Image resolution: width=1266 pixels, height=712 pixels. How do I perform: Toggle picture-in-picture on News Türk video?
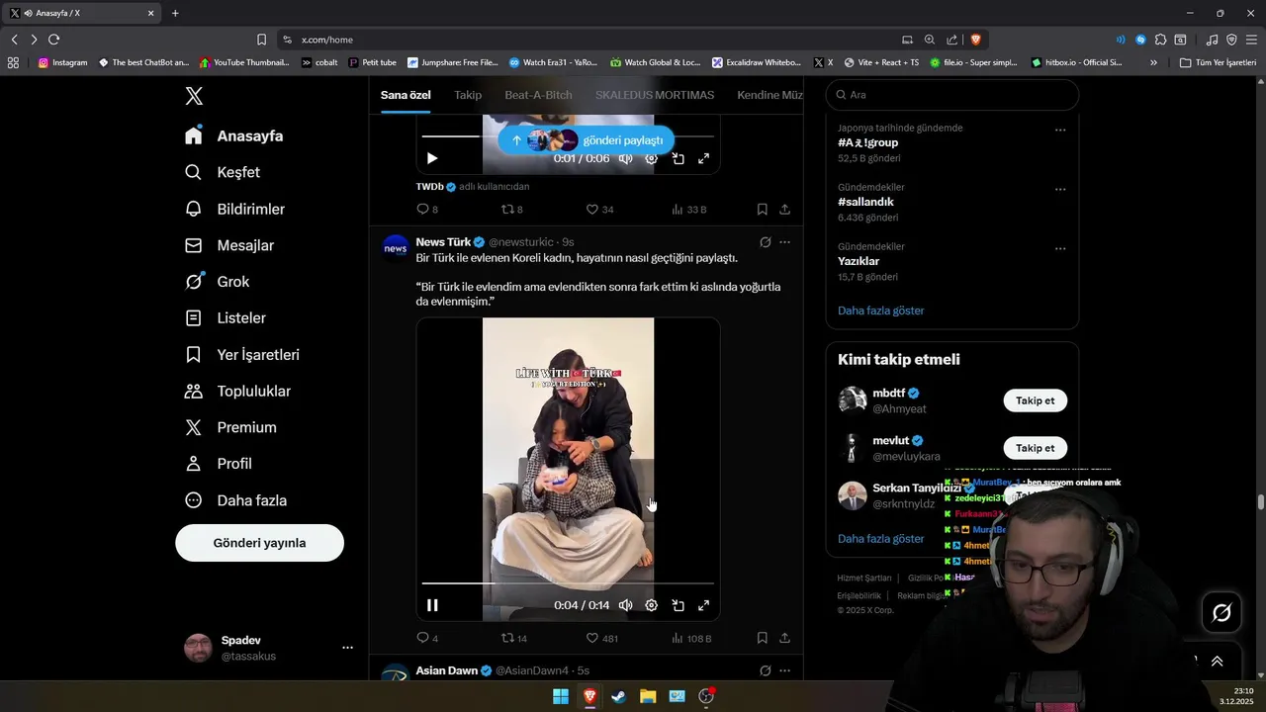(678, 605)
